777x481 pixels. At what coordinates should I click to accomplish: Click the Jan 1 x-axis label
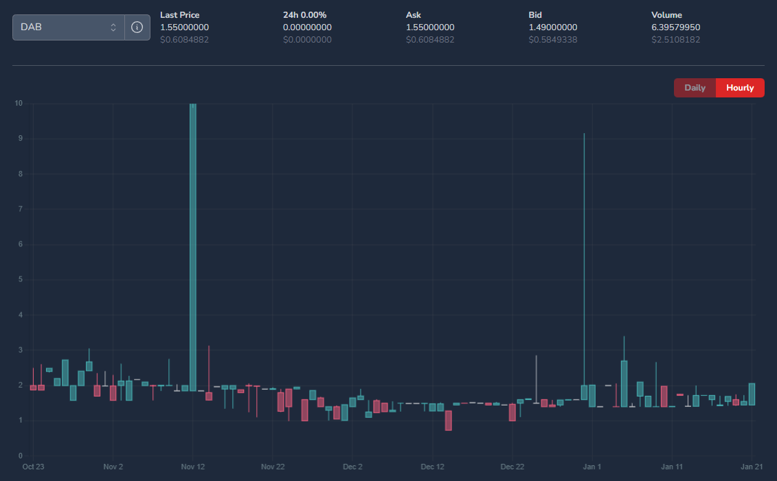(592, 467)
